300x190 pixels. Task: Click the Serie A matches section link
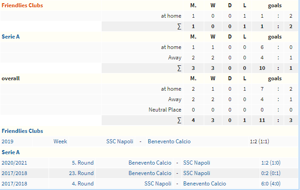point(11,152)
